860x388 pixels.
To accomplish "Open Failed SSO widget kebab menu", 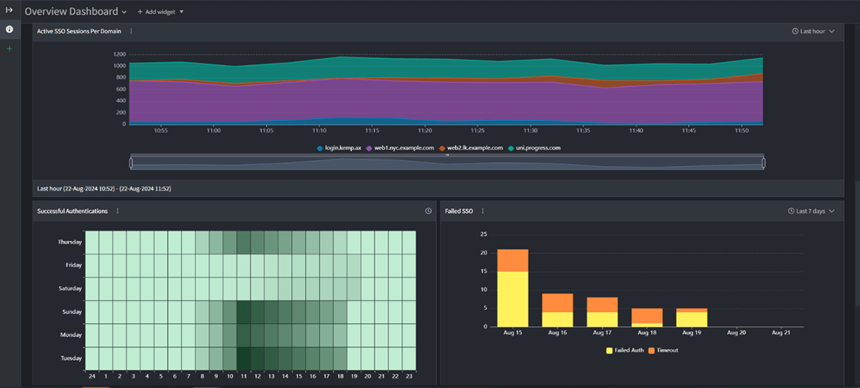I will (483, 212).
